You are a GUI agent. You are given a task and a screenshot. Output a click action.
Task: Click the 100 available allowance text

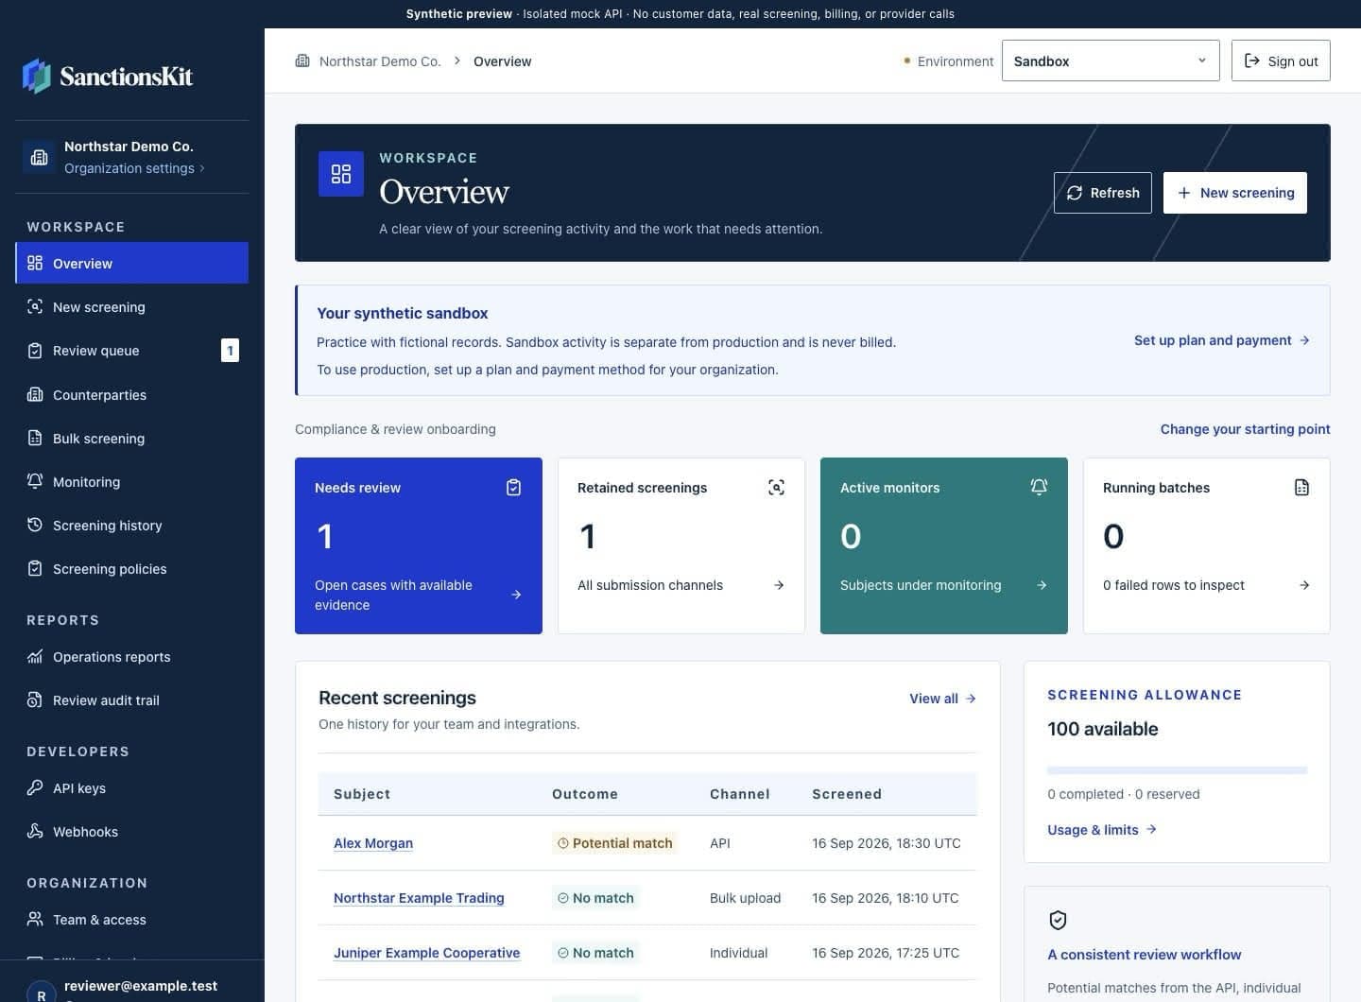point(1103,729)
